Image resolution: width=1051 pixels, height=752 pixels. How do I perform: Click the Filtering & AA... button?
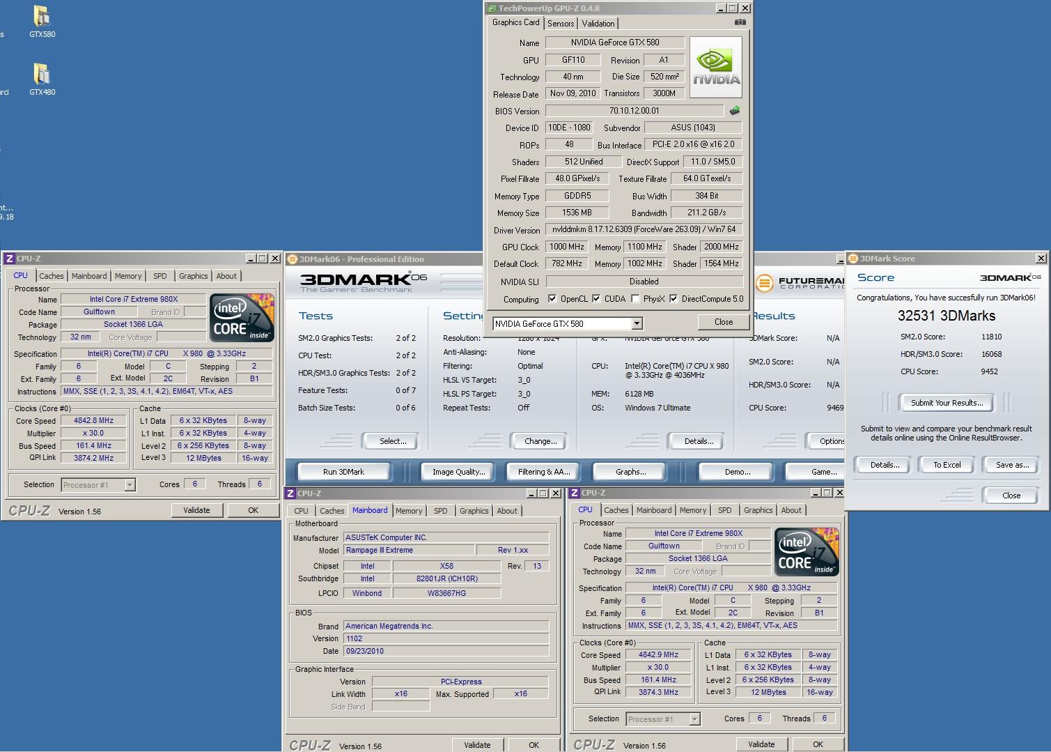coord(544,472)
